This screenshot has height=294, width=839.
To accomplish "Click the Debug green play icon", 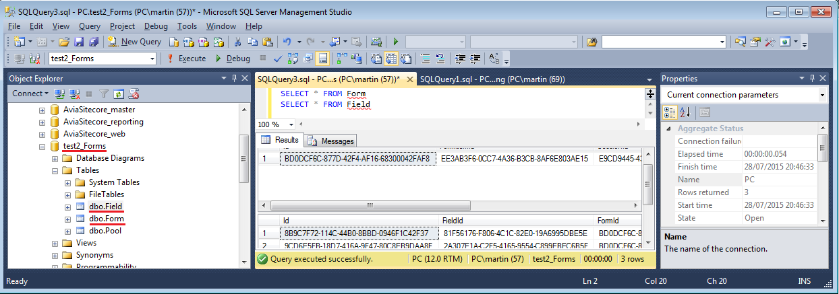I will coord(219,59).
